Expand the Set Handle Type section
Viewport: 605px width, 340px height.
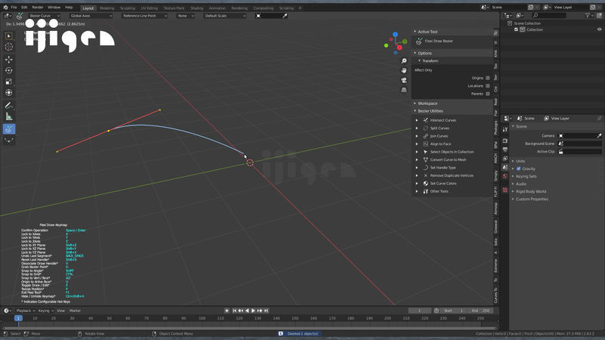(x=417, y=168)
